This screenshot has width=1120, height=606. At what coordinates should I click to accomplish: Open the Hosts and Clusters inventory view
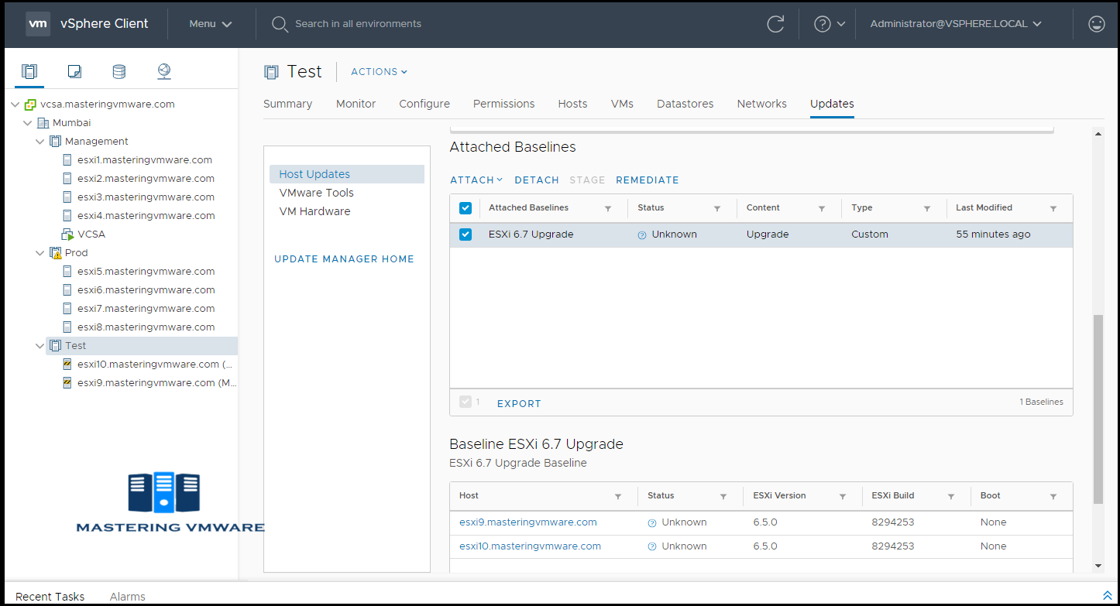(29, 72)
